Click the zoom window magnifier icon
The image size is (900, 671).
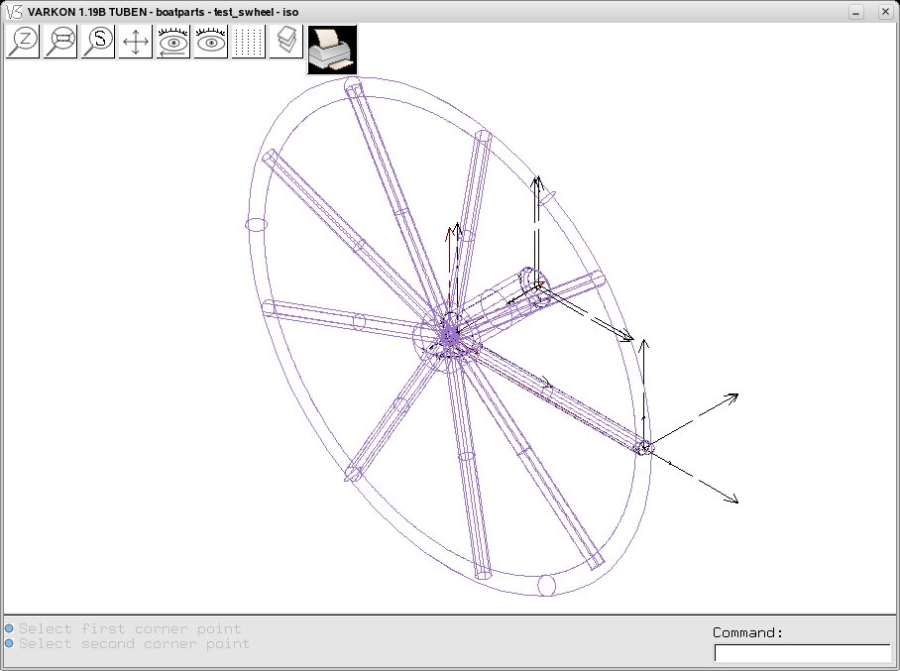coord(60,42)
